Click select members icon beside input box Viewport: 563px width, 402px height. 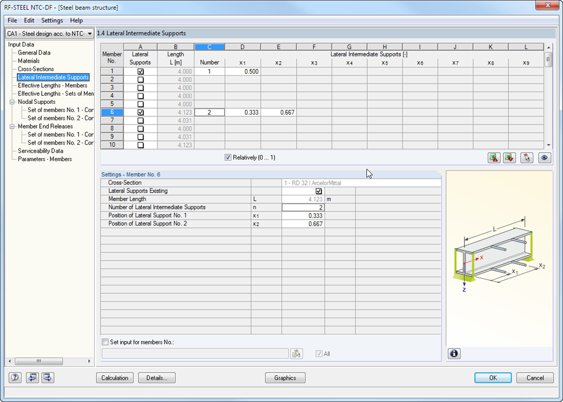point(296,353)
